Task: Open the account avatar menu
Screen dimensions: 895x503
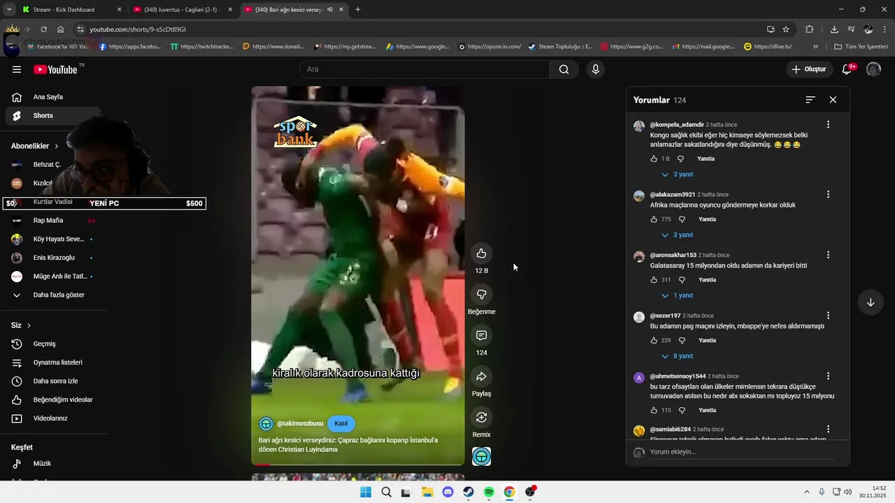Action: (x=873, y=69)
